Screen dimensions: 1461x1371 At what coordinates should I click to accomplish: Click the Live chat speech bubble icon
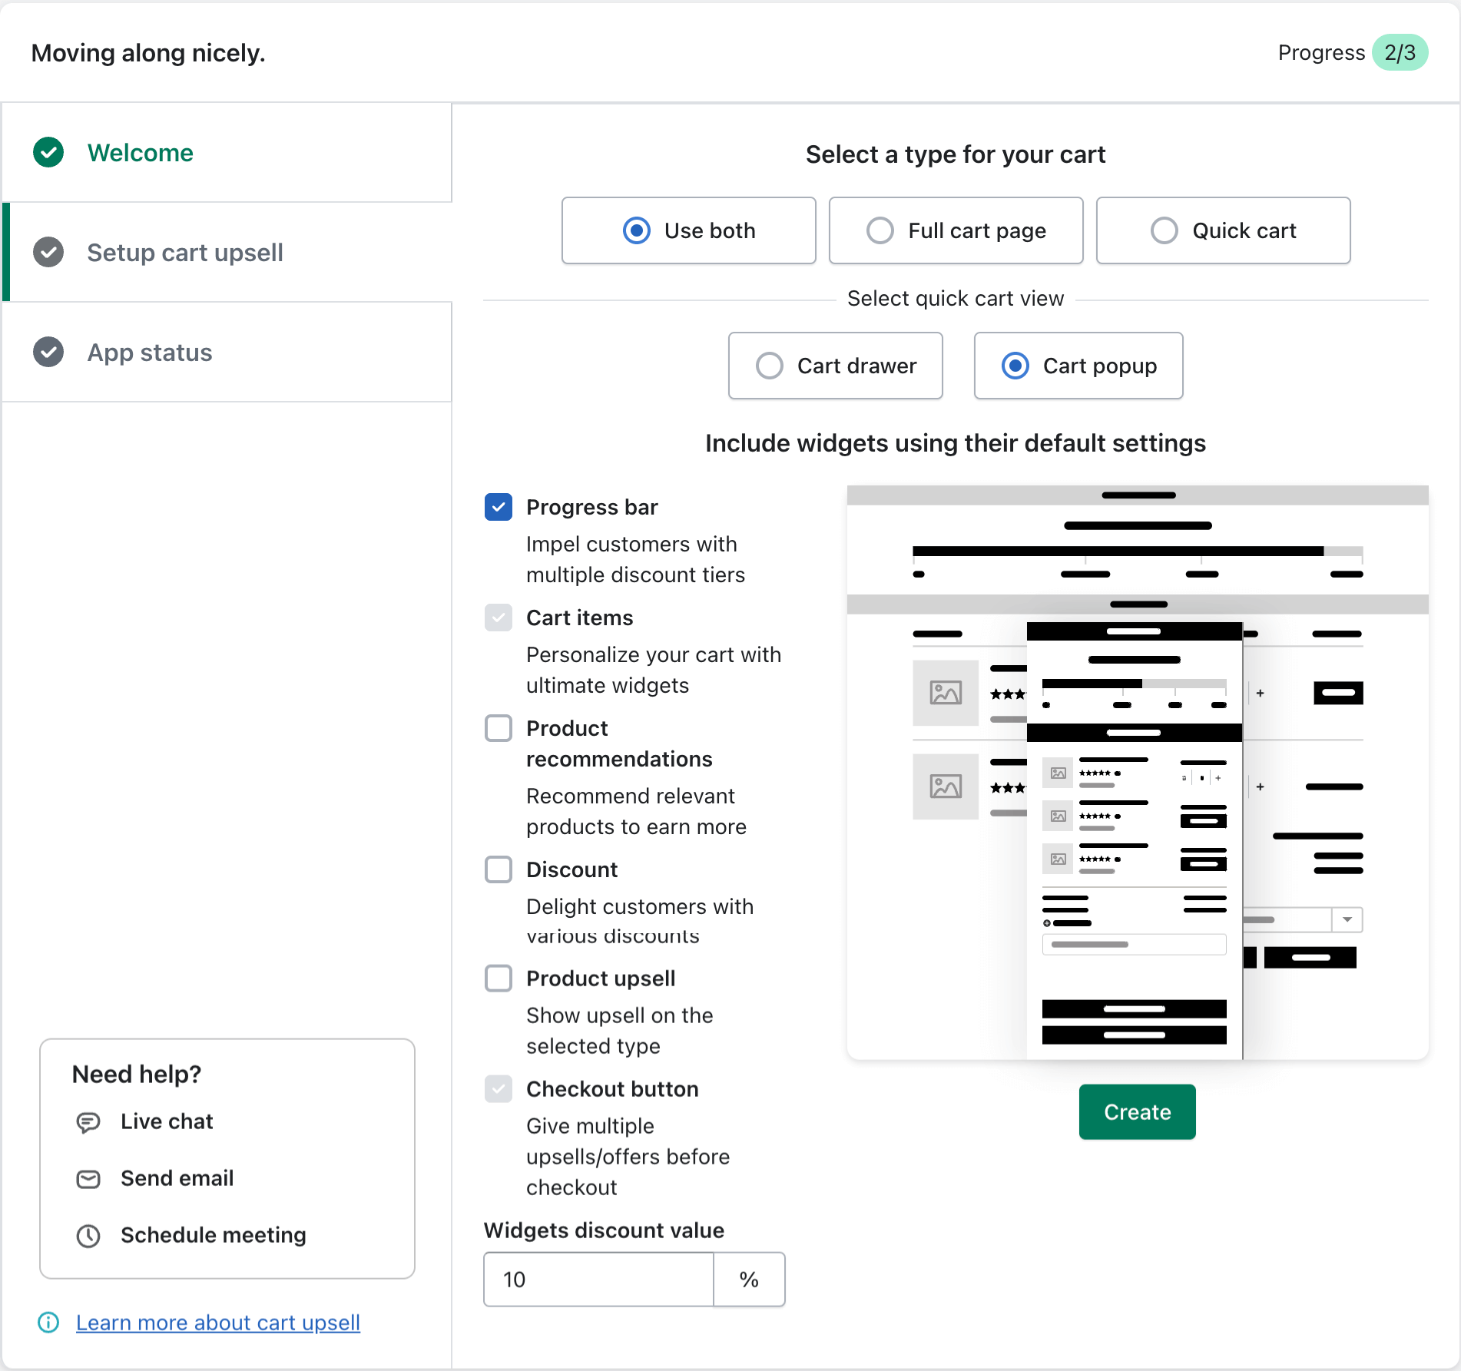88,1122
